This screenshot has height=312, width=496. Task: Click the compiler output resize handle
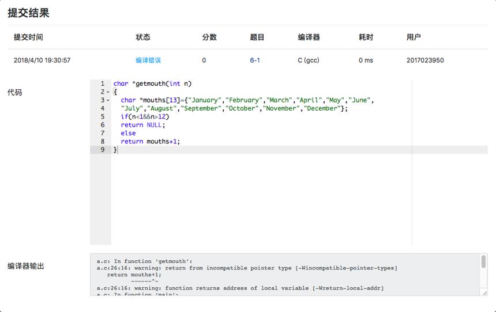point(484,293)
